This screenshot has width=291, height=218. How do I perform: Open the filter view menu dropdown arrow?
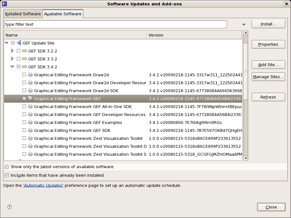click(x=244, y=24)
